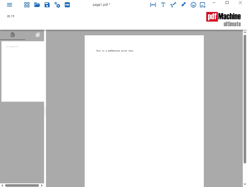Open the page grid view icon
The image size is (247, 187).
point(27,5)
